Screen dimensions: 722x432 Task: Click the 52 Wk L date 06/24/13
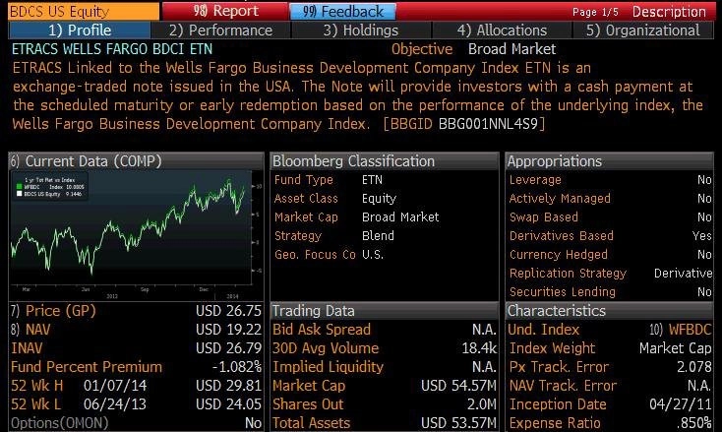click(x=115, y=404)
